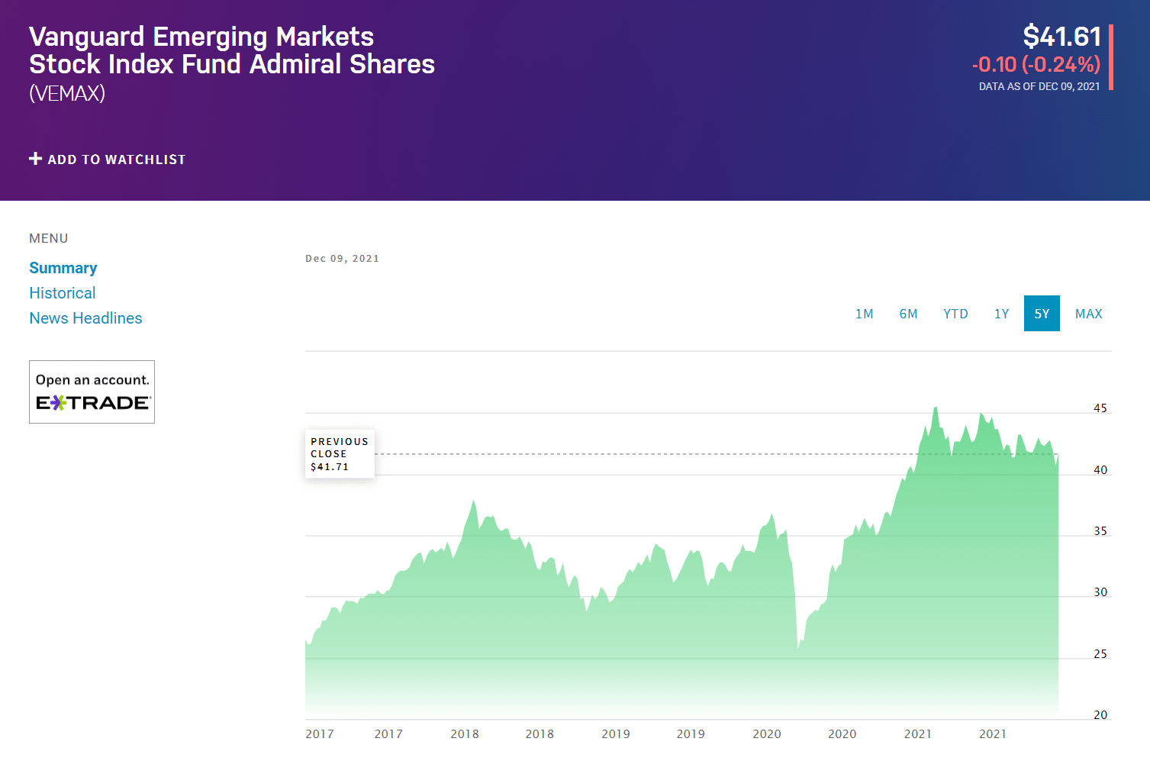Switch chart to 1Y range
1150x777 pixels.
pos(1001,314)
